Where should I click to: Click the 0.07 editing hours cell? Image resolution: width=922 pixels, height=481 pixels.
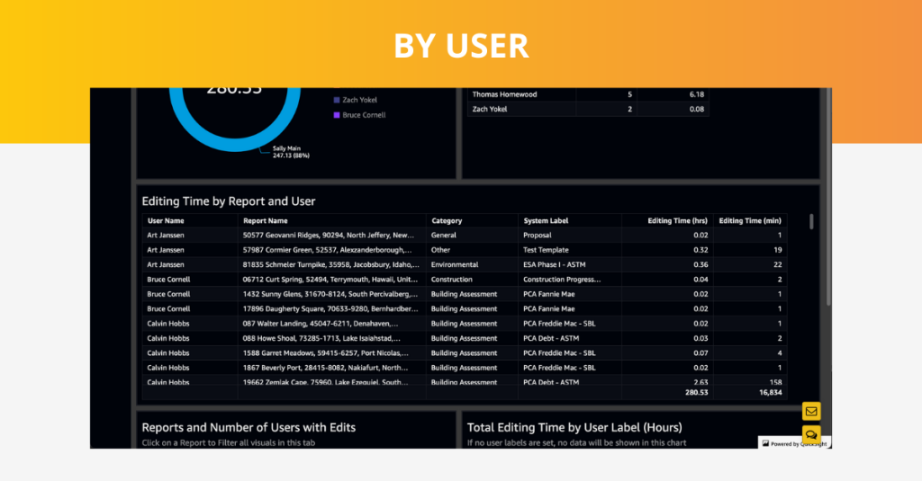pyautogui.click(x=701, y=353)
